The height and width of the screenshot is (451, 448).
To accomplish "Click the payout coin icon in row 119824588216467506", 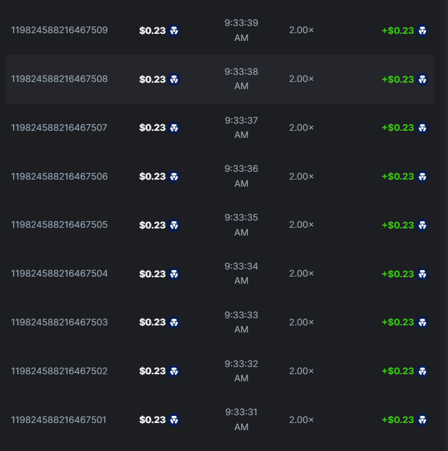I will click(x=423, y=176).
